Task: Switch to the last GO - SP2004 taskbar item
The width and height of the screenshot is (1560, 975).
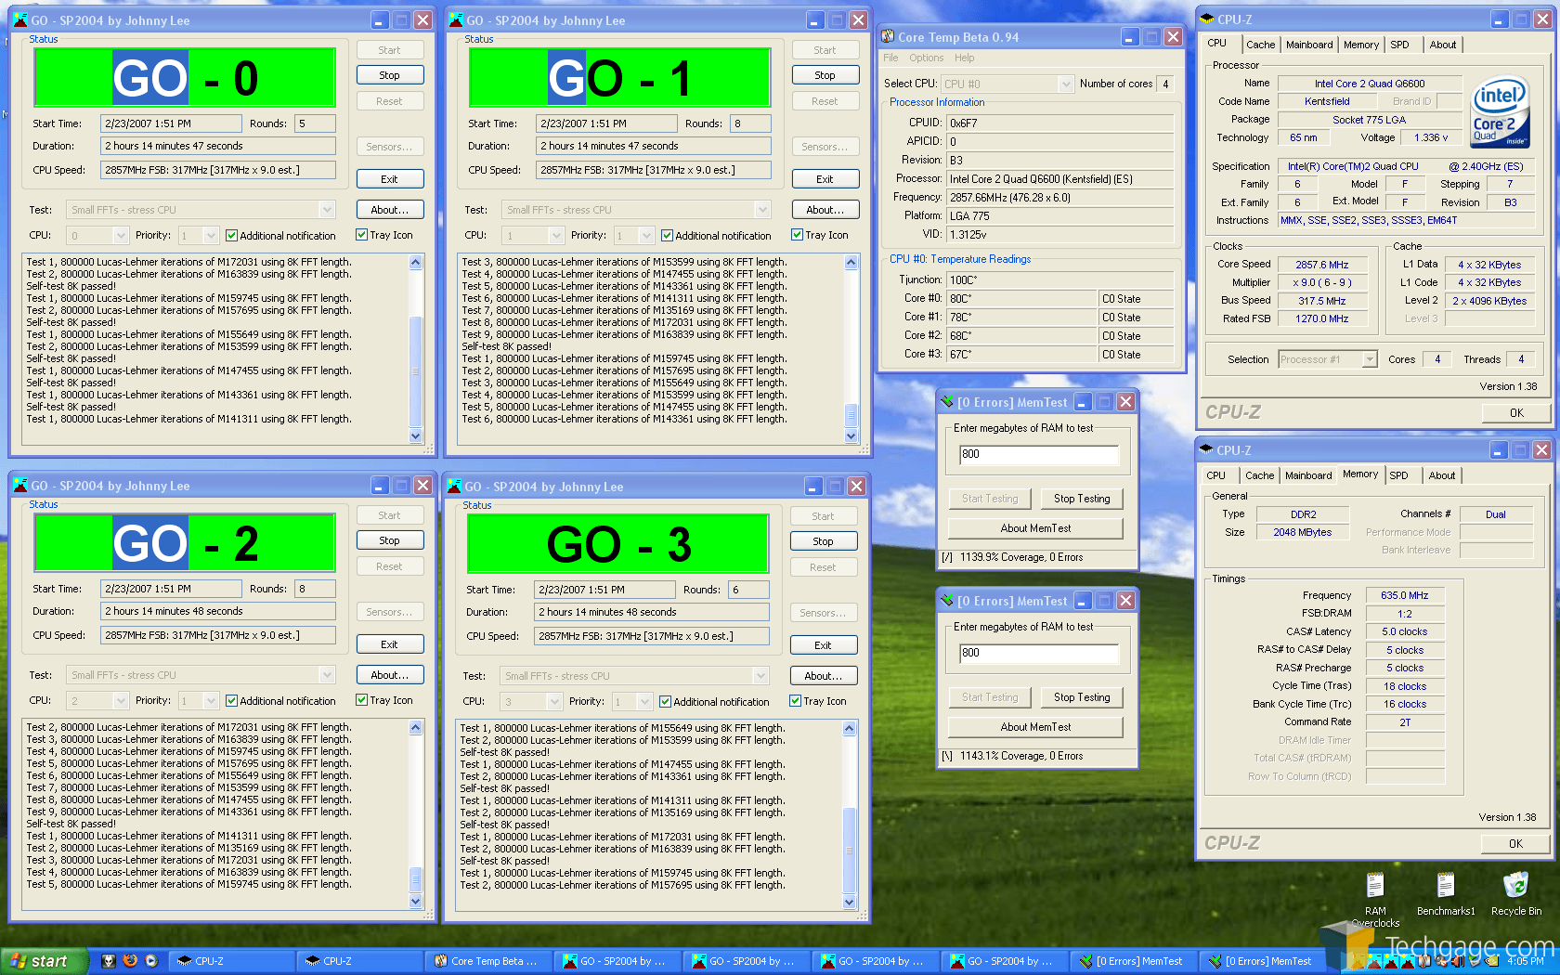Action: (1005, 961)
